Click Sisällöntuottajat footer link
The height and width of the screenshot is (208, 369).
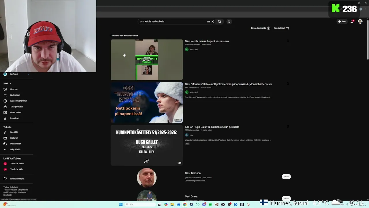click(x=10, y=192)
